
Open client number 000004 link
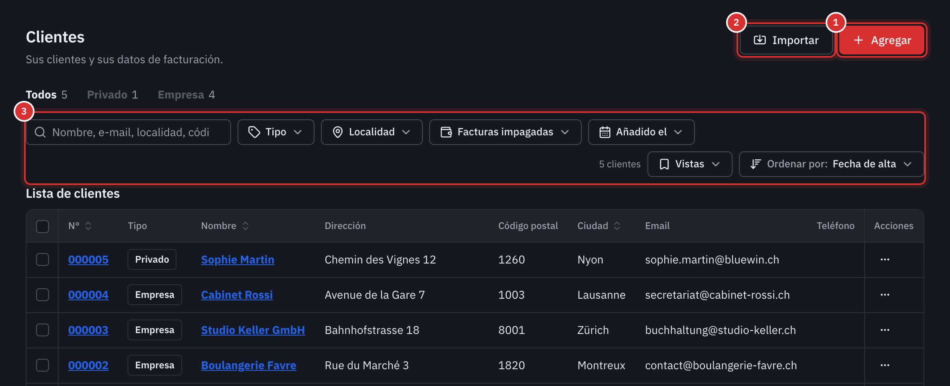(x=88, y=295)
